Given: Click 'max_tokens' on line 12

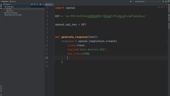Looking at the screenshot, I should pos(75,54).
